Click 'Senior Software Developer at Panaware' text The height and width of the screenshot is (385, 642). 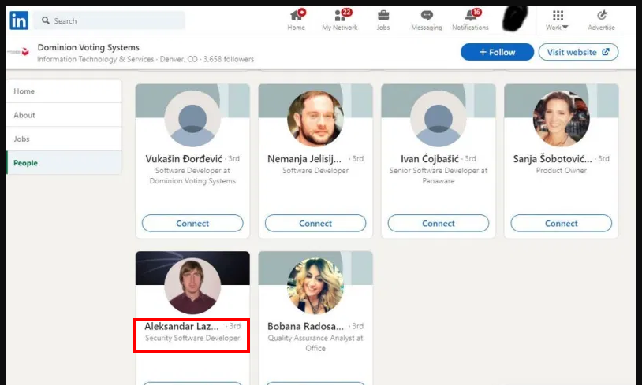438,176
